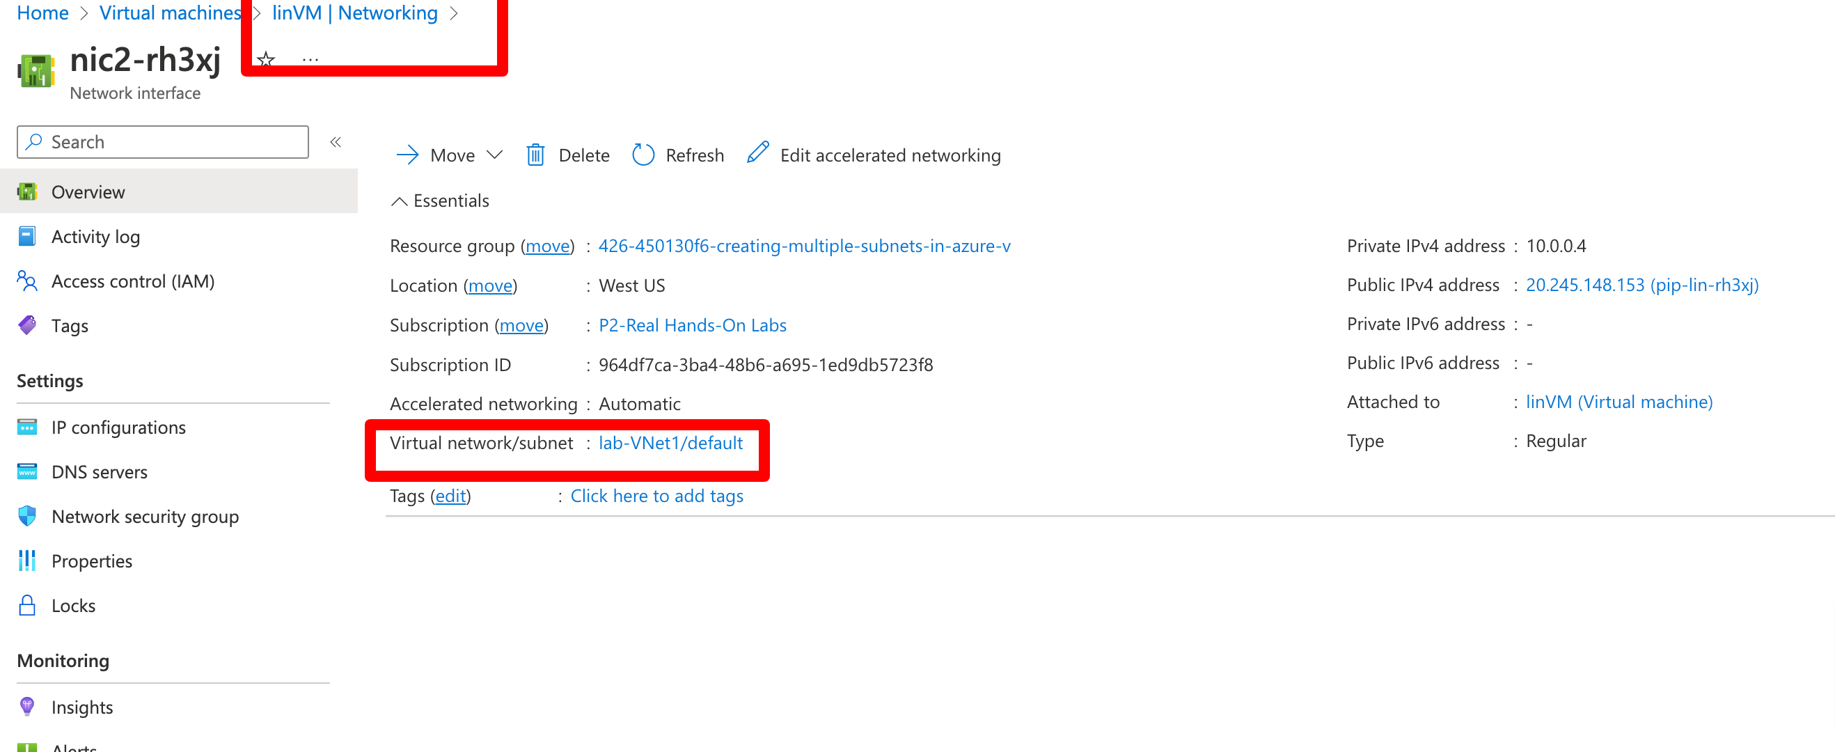Open the more options ellipsis beside the title

point(310,60)
